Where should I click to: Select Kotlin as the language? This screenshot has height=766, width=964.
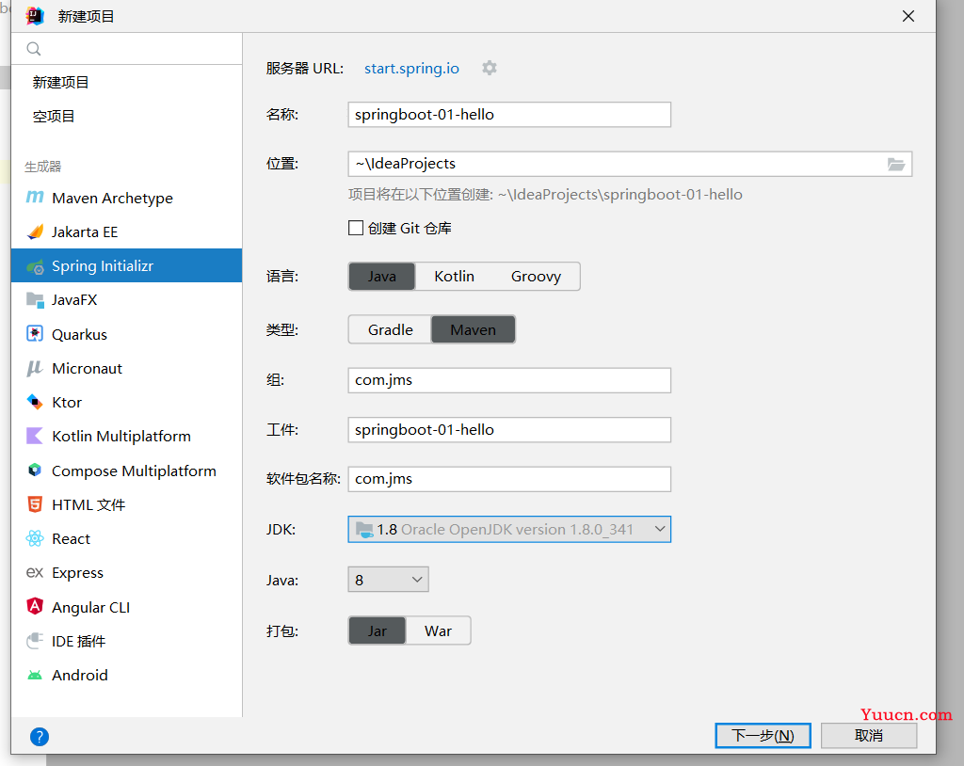click(x=455, y=277)
